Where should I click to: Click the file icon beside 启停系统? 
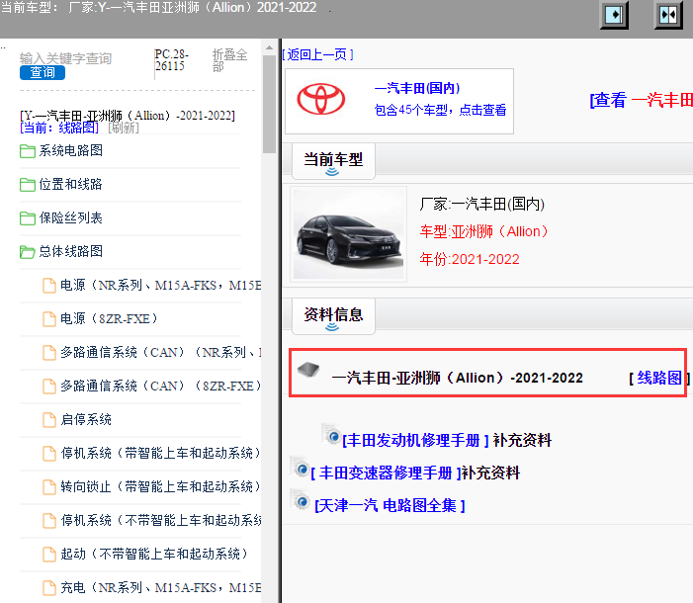click(49, 420)
